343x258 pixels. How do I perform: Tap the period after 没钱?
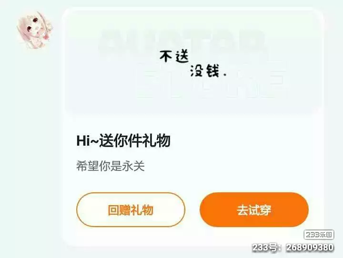click(224, 75)
